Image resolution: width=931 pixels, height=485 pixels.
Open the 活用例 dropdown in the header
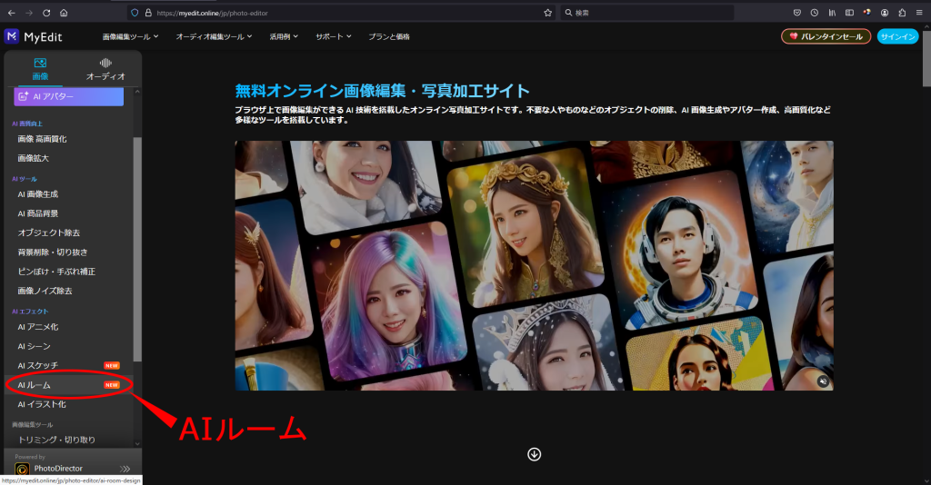click(284, 36)
